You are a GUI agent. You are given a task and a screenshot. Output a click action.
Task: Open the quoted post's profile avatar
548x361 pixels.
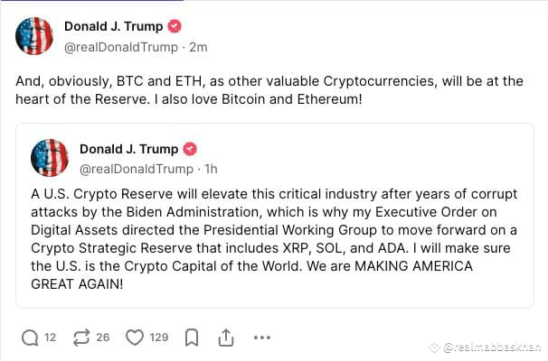pyautogui.click(x=50, y=158)
